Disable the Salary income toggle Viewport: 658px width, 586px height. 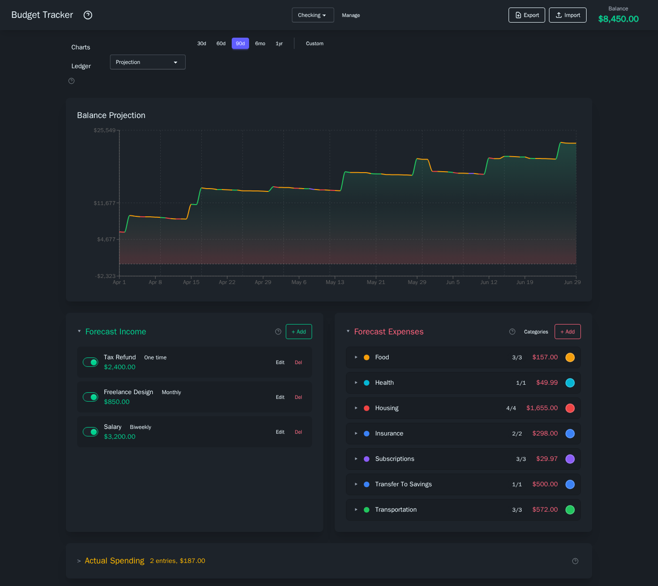point(90,431)
